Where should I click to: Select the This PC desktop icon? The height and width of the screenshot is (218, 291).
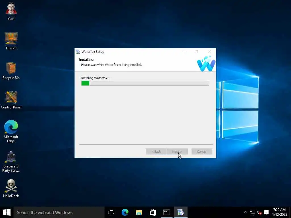click(11, 41)
